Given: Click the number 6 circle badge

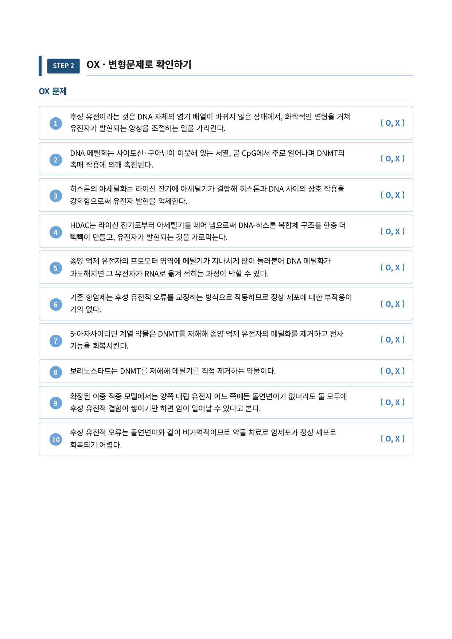Looking at the screenshot, I should point(55,305).
